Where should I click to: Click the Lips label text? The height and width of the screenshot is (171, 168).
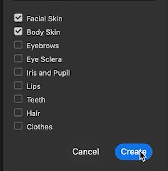[x=34, y=87]
